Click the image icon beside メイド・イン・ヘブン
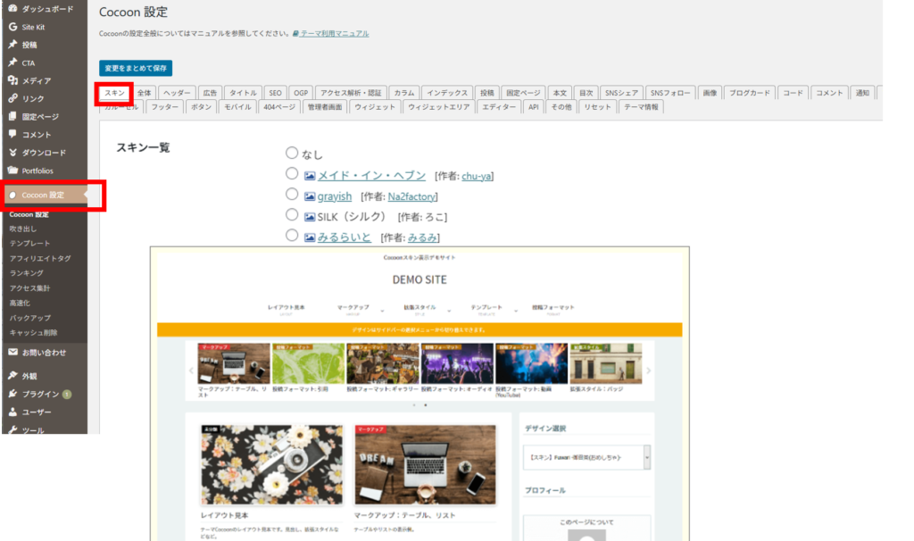The image size is (914, 541). 310,176
